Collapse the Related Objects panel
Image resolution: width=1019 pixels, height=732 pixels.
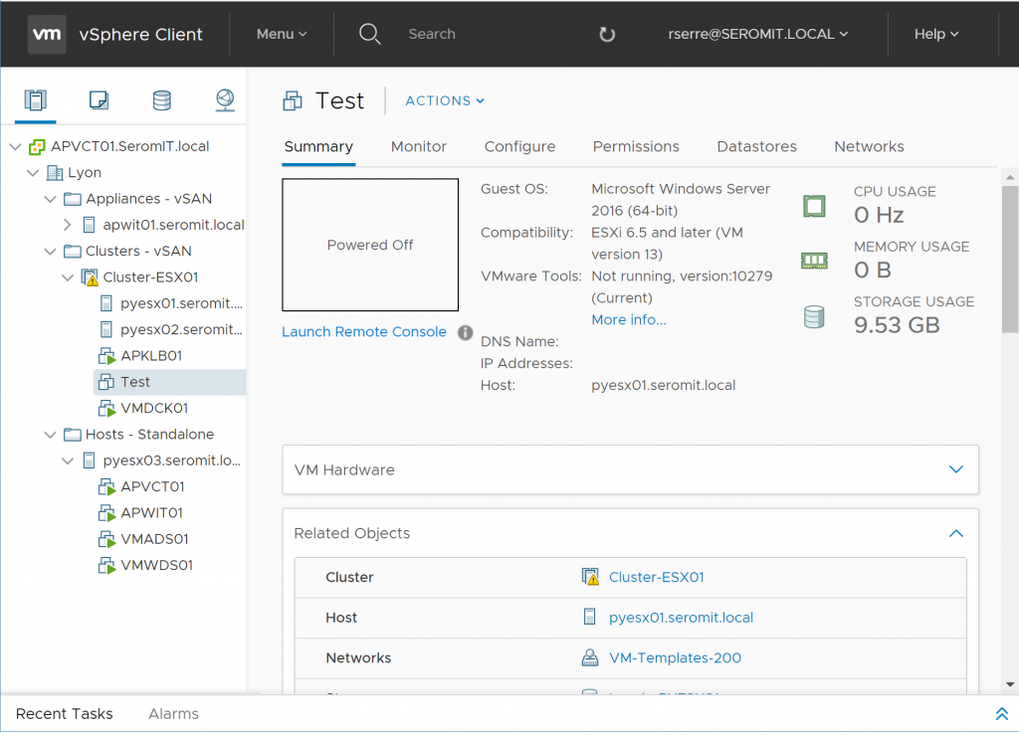[955, 533]
